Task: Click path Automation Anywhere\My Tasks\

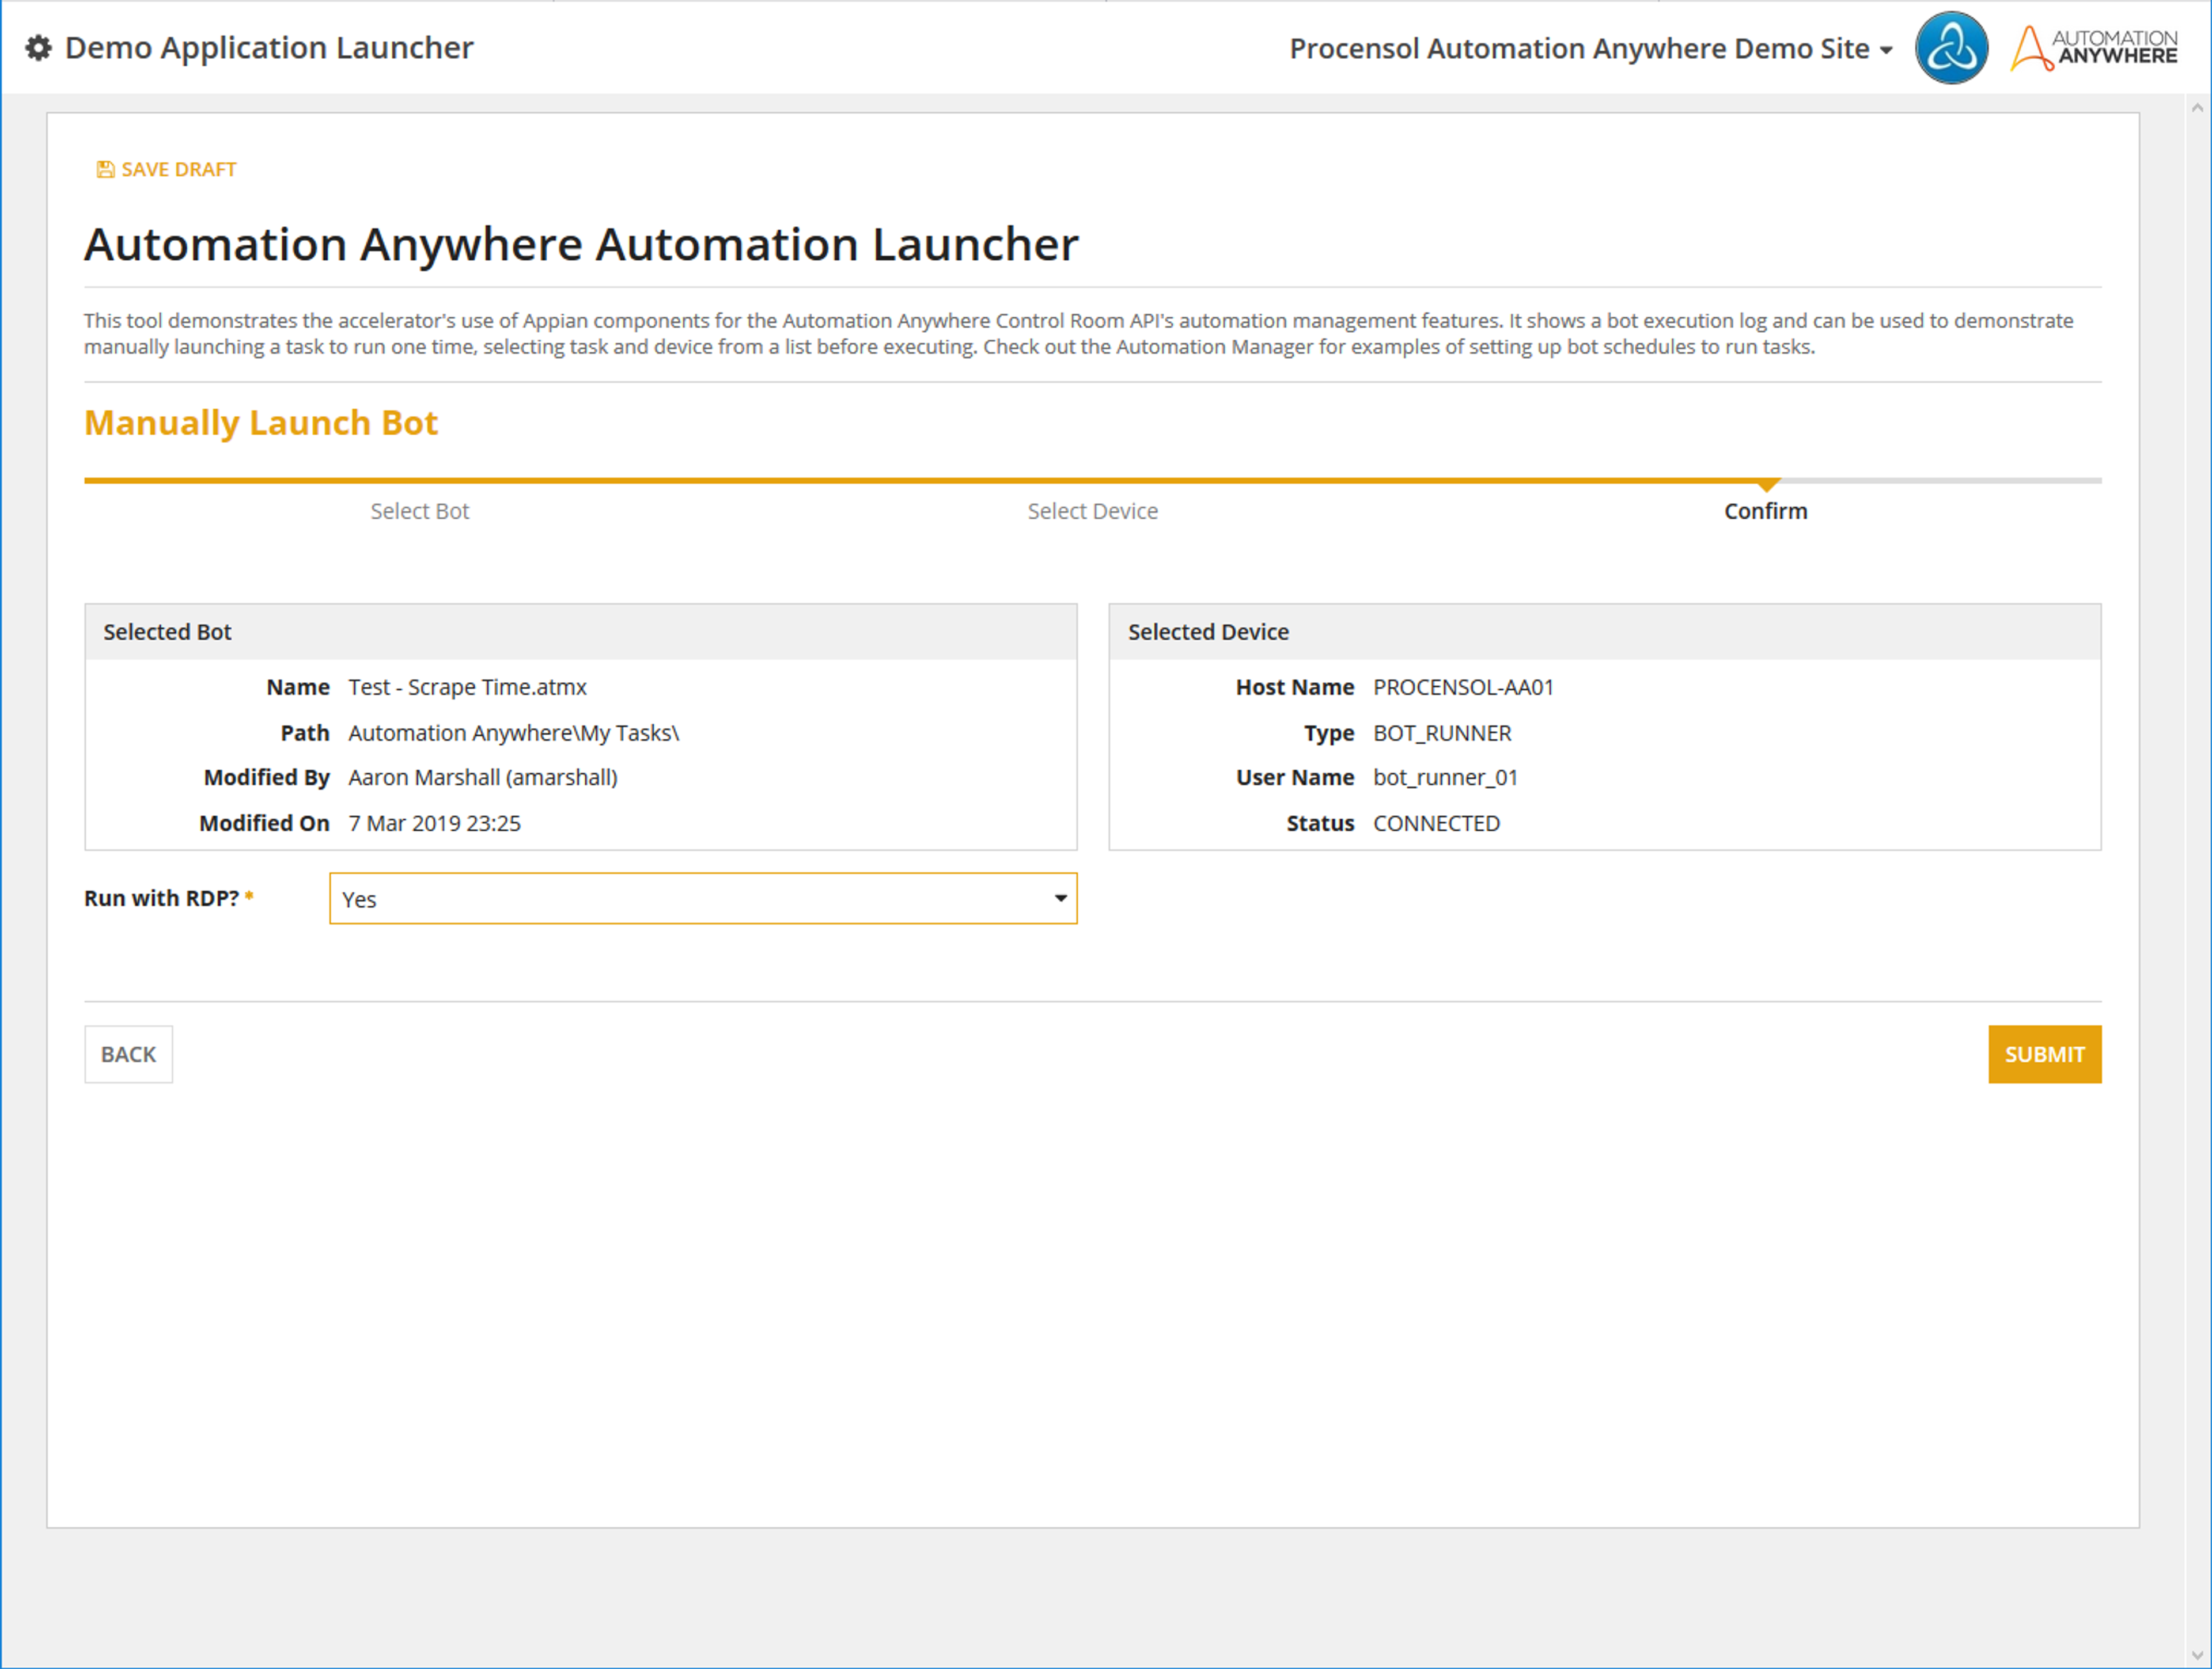Action: [514, 733]
